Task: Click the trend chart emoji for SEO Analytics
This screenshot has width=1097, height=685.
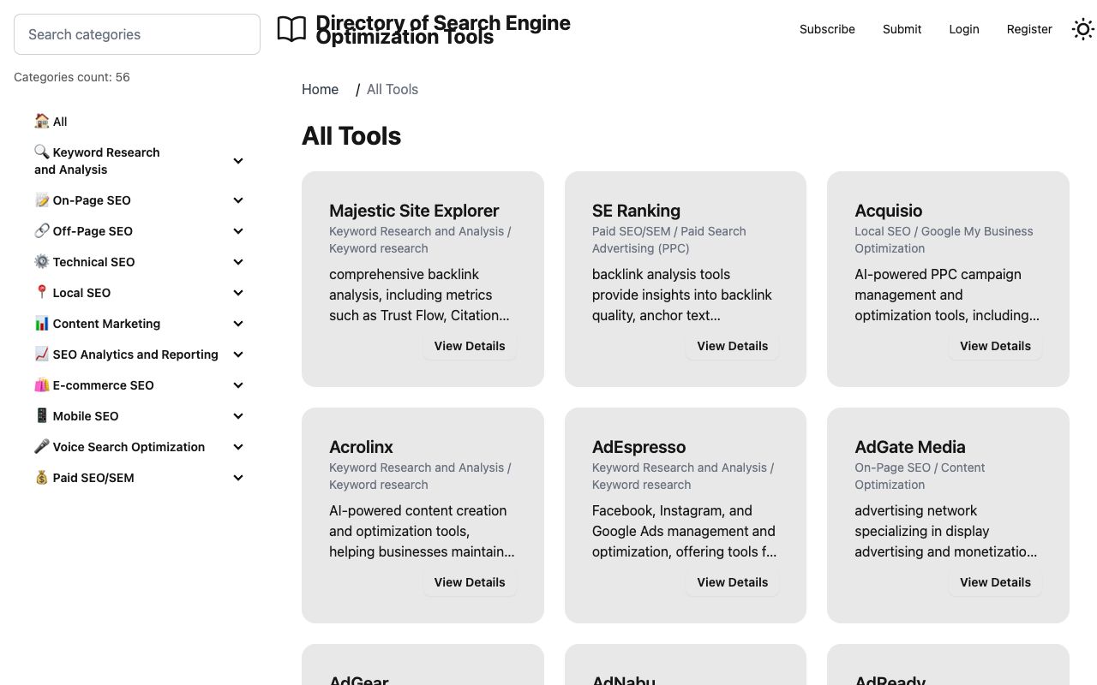Action: [42, 354]
